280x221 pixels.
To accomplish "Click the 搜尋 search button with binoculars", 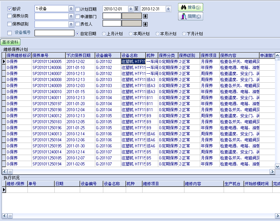I will click(190, 7).
